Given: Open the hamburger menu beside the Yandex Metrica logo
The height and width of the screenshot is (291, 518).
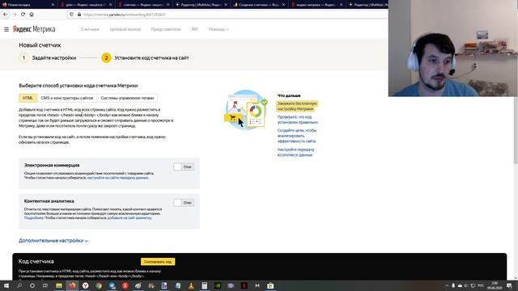Looking at the screenshot, I should point(6,29).
